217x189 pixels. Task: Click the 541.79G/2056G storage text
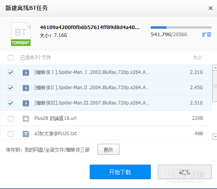click(x=169, y=35)
